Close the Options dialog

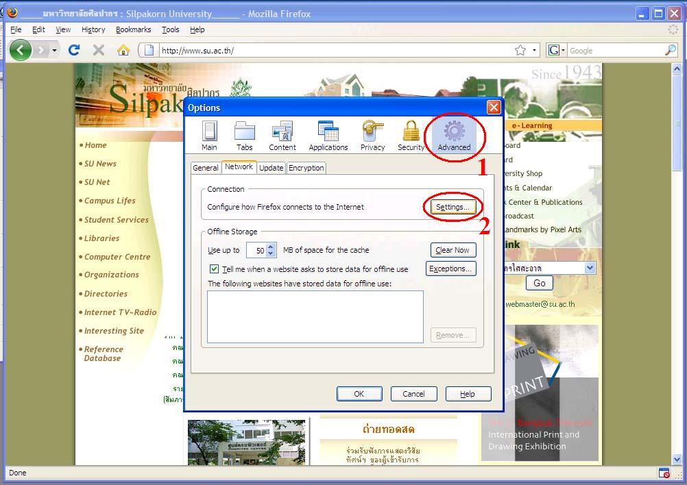494,108
